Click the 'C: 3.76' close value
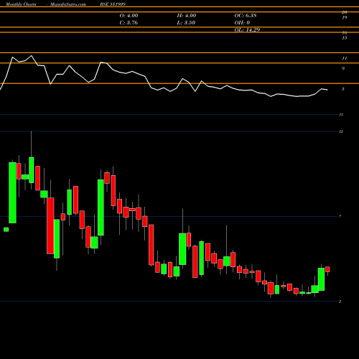 129,23
